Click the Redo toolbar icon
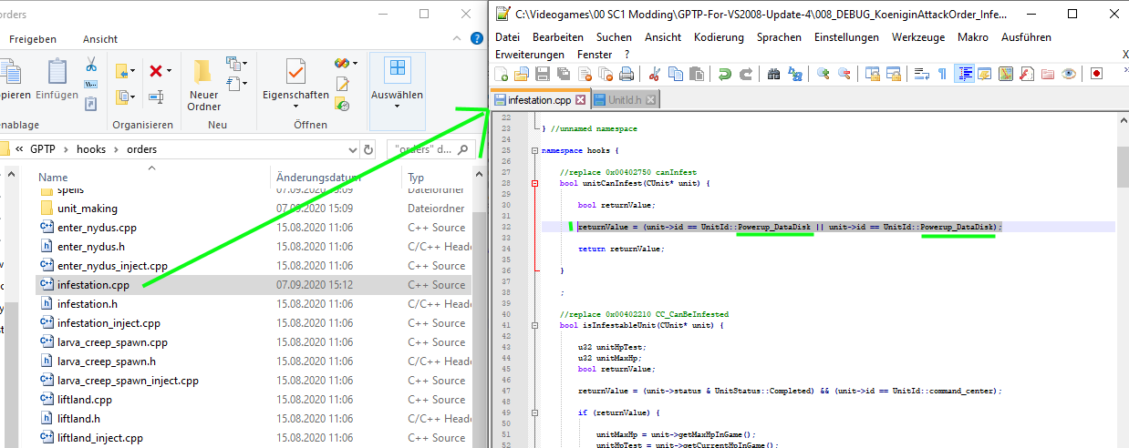The image size is (1129, 448). point(745,74)
